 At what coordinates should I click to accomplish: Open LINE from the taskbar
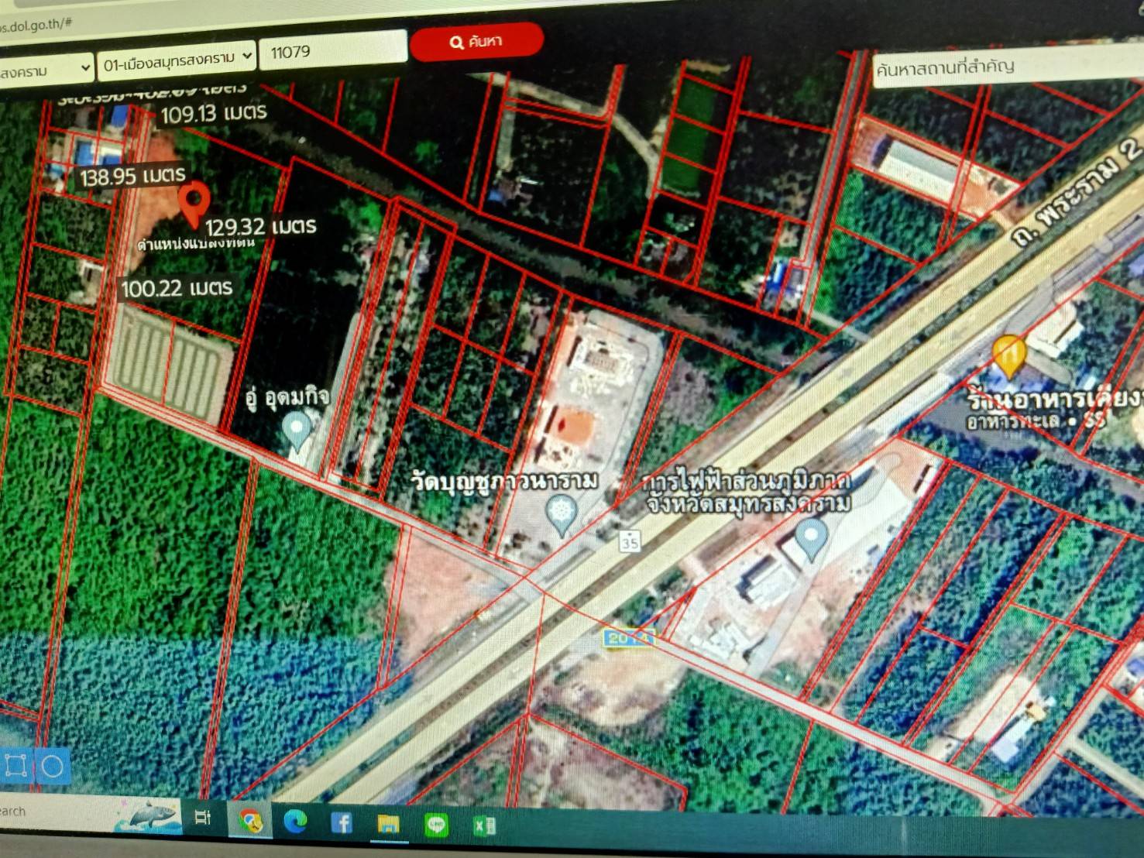coord(436,825)
